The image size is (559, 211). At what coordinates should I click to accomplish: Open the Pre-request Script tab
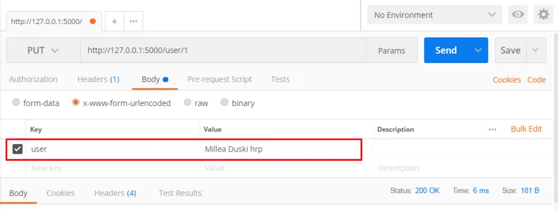[220, 79]
